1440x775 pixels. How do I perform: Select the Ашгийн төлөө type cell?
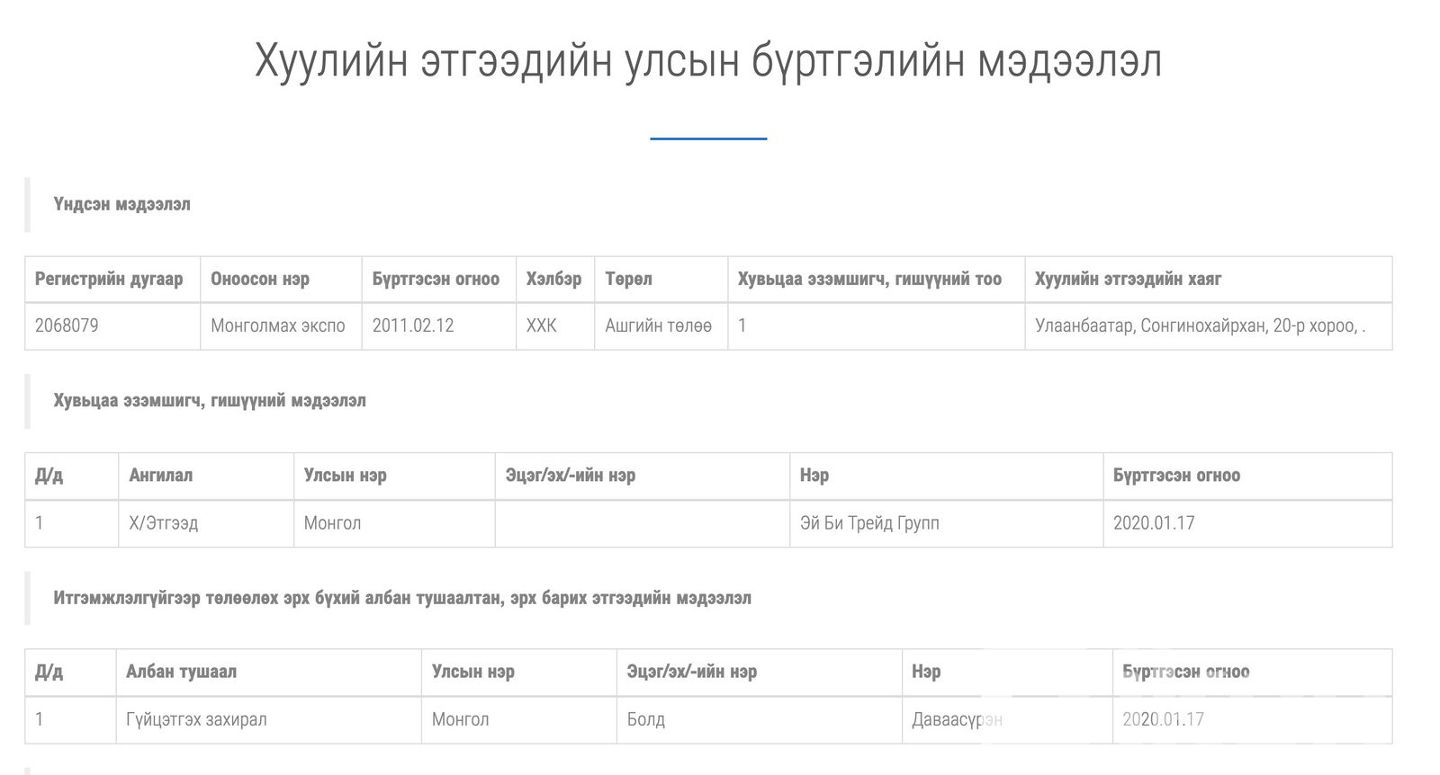tap(658, 325)
